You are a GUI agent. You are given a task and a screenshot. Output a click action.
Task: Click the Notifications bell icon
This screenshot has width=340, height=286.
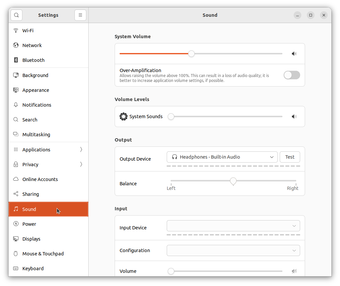coord(16,105)
